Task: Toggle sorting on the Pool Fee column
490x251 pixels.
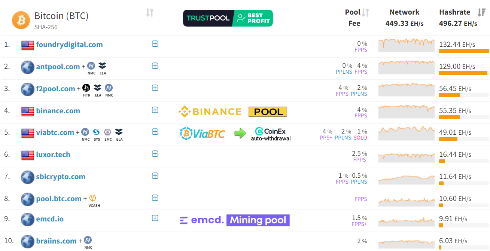Action: pos(366,12)
